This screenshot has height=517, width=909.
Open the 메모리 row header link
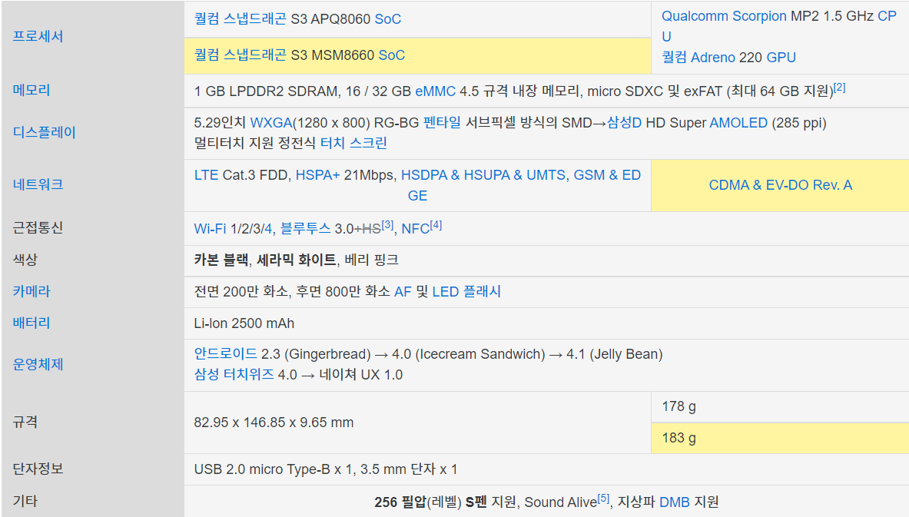tap(32, 91)
